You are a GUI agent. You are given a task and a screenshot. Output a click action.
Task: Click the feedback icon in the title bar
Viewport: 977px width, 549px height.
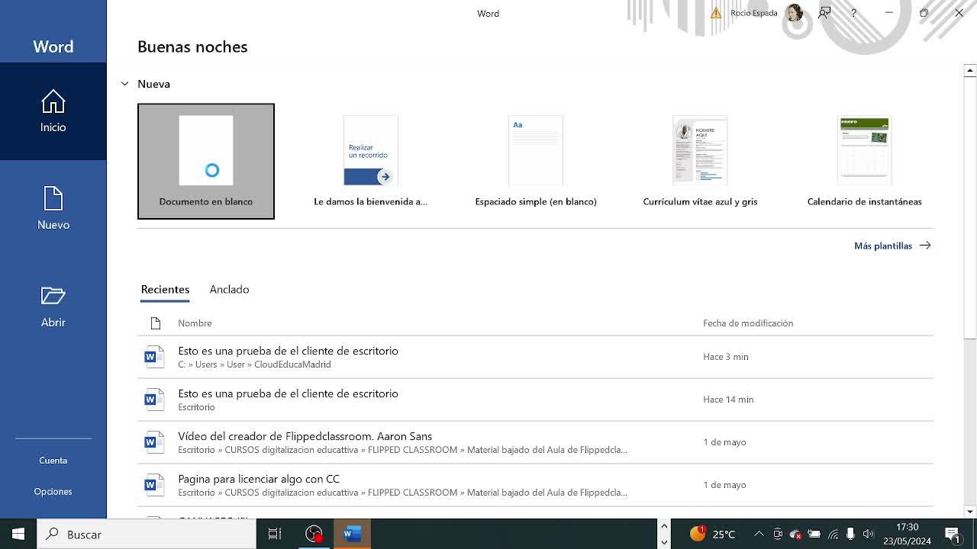click(824, 13)
